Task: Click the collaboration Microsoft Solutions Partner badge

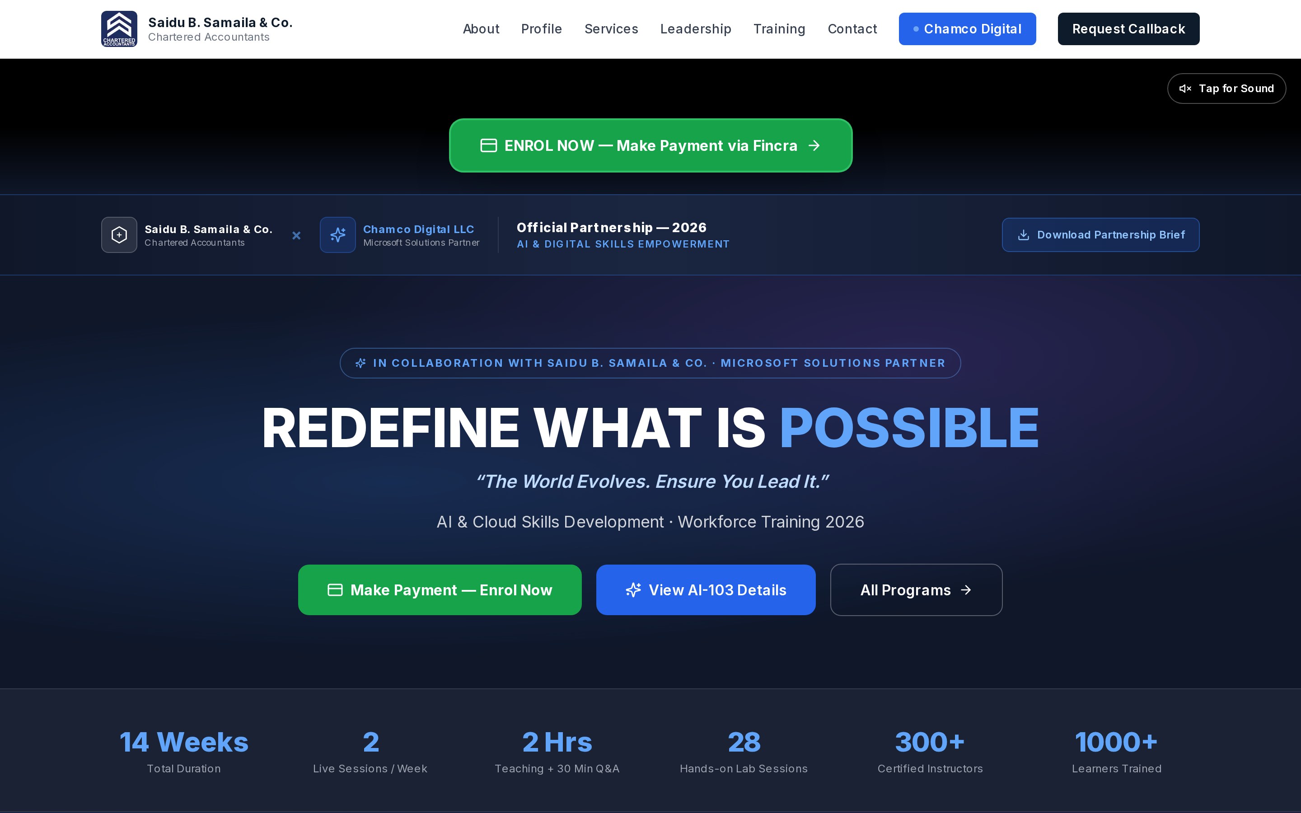Action: [650, 364]
